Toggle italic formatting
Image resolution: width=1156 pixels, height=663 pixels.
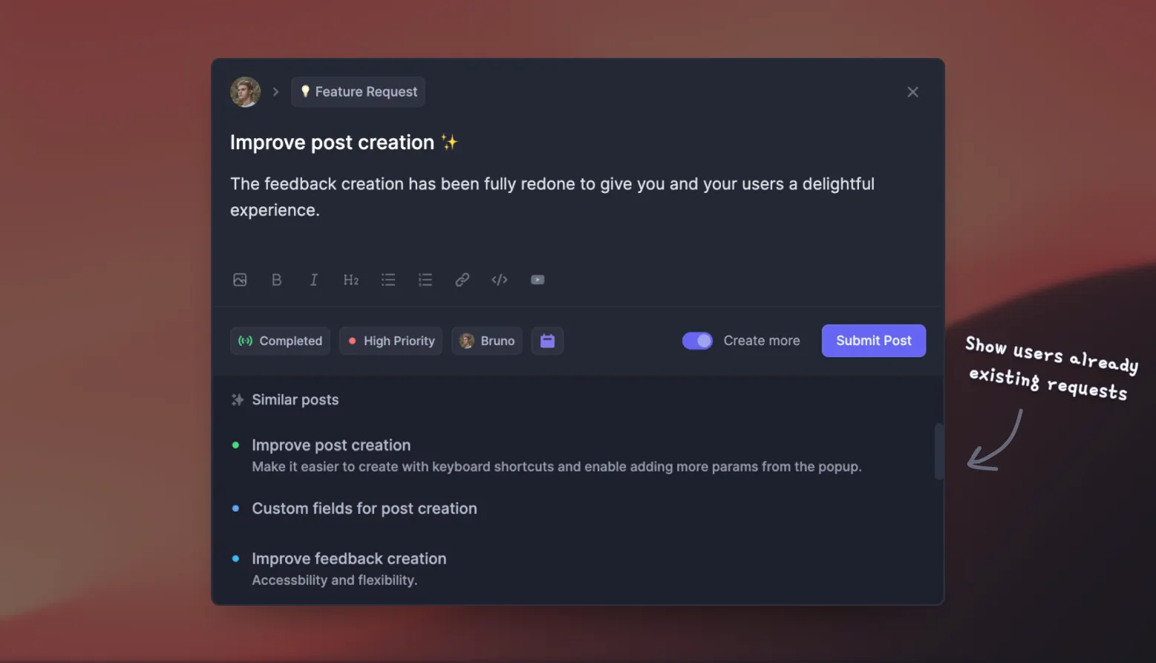point(314,280)
